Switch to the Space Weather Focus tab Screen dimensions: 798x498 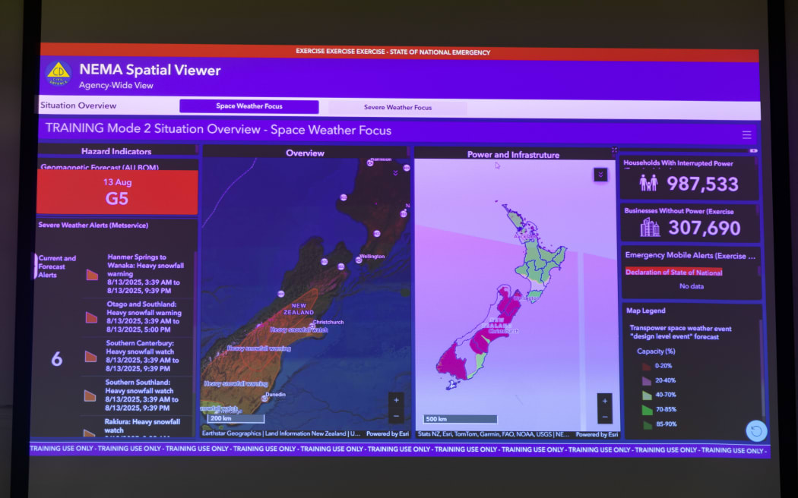point(249,106)
